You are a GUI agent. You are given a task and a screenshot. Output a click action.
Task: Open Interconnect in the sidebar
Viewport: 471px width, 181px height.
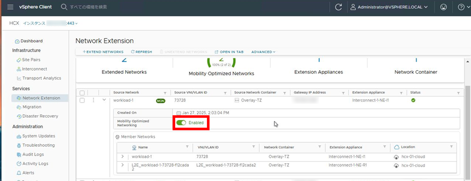(x=35, y=69)
